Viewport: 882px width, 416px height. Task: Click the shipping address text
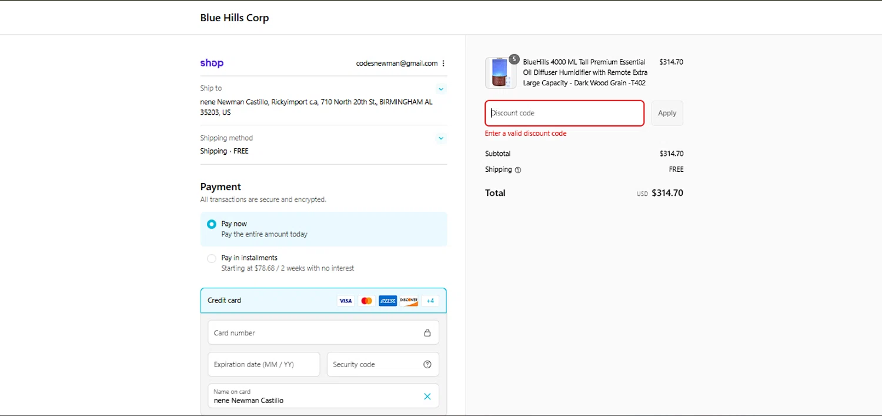(316, 107)
